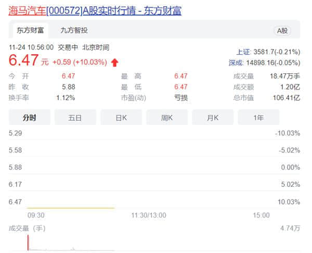Click the 昨收 value 5.88
The height and width of the screenshot is (253, 312).
69,87
